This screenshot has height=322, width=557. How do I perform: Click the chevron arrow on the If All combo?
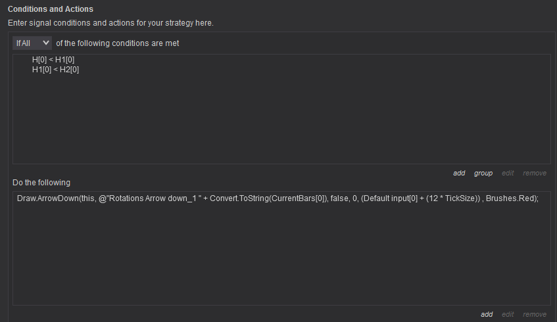pos(45,43)
